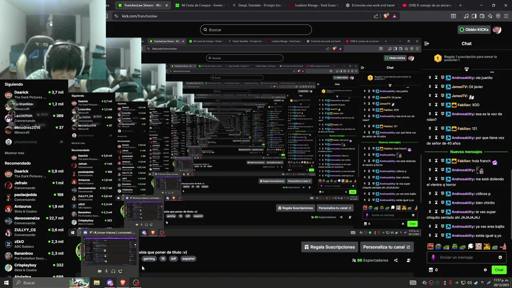This screenshot has height=288, width=512.
Task: Click the timeout hourglass beside "ola juanito"
Action: point(436,78)
